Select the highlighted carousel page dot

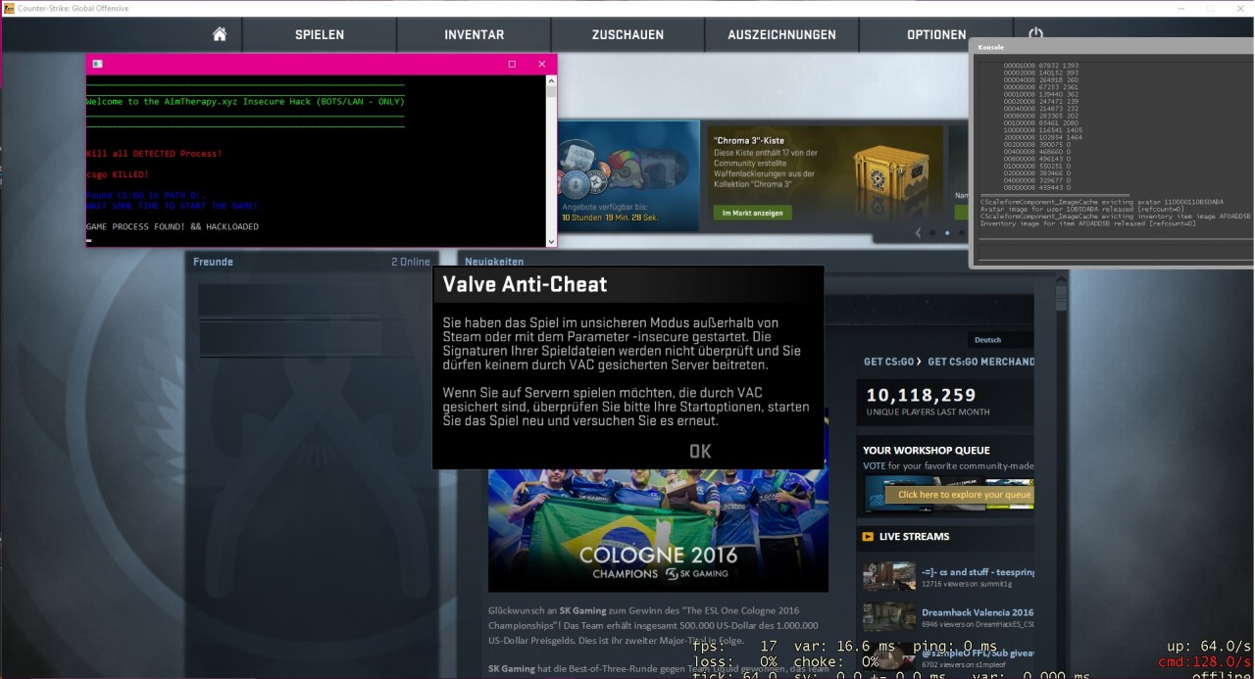coord(946,233)
